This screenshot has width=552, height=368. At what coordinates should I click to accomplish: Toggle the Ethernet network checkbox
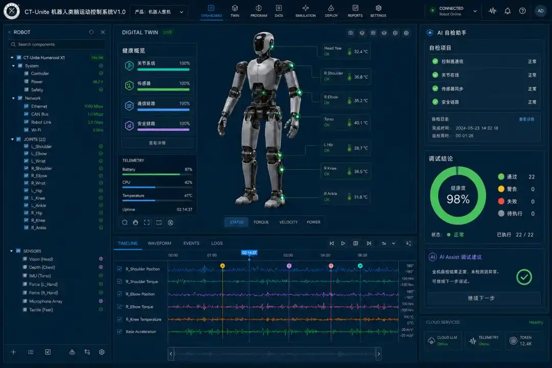click(26, 106)
